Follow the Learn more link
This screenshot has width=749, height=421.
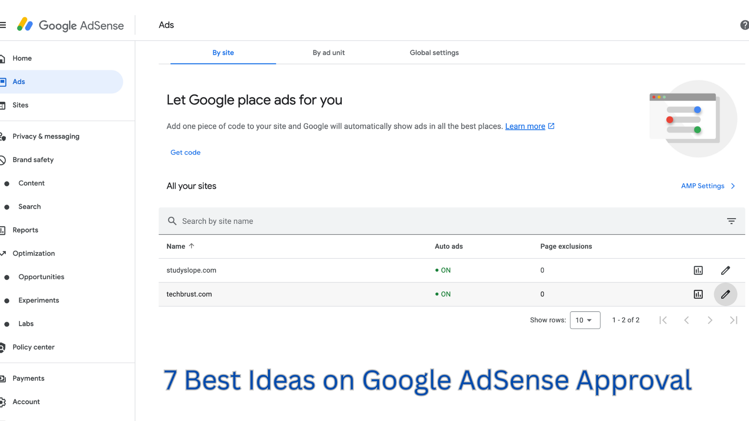pyautogui.click(x=525, y=126)
